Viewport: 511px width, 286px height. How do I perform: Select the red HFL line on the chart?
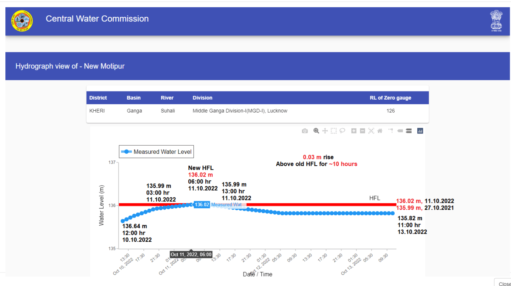click(x=308, y=205)
